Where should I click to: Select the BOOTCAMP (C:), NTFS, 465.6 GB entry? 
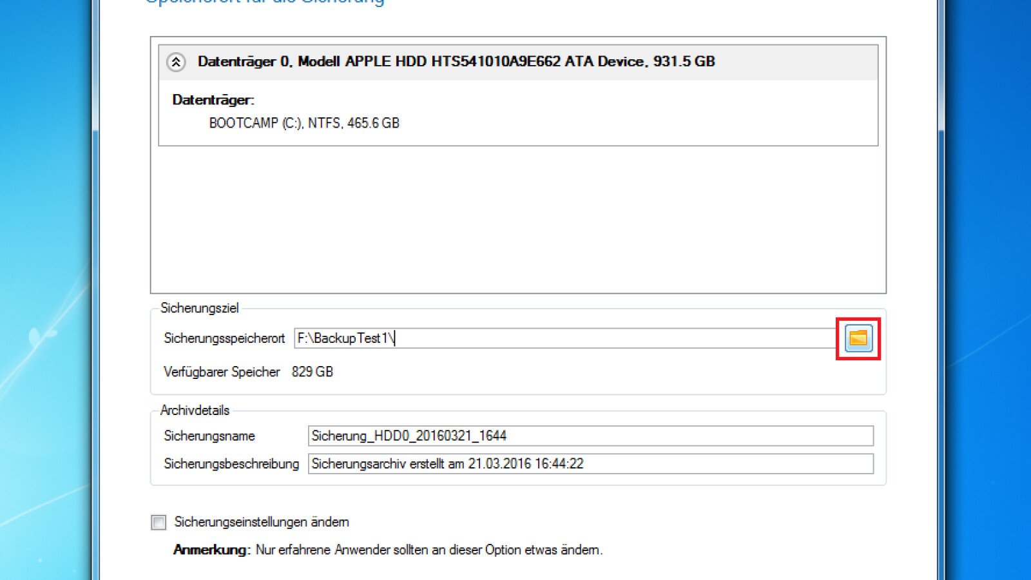pyautogui.click(x=304, y=123)
